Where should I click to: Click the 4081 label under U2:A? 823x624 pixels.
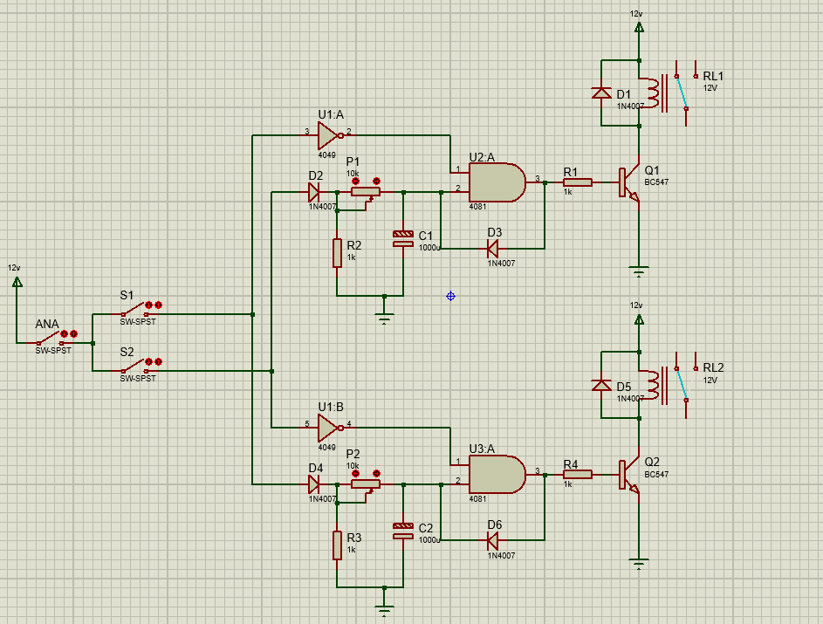[477, 206]
